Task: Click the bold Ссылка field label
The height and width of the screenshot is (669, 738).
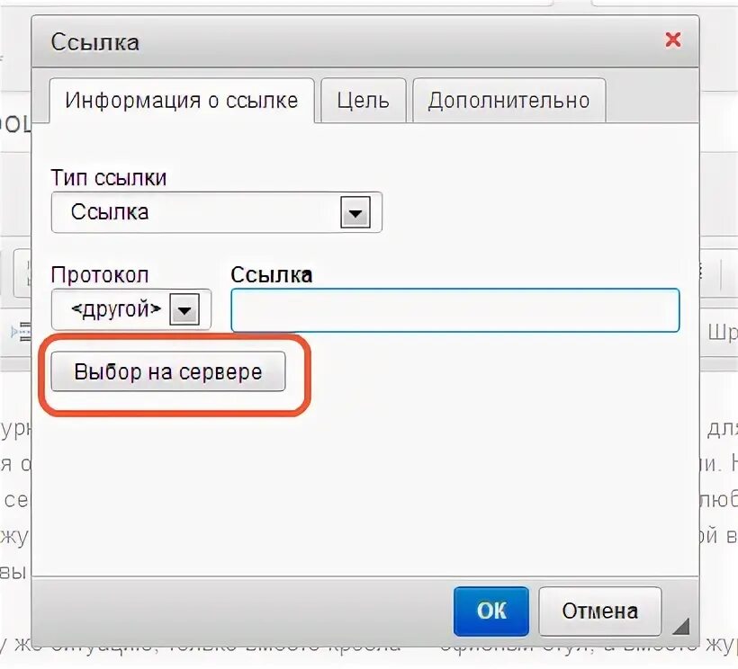Action: click(x=272, y=274)
